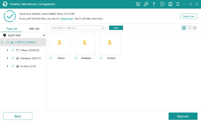Open the shopping cart purchase icon
201x123 pixels.
click(x=138, y=4)
